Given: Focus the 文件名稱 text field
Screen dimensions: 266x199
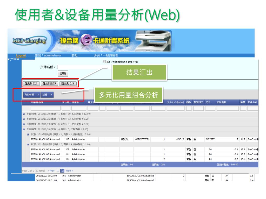Looking at the screenshot, I should click(x=84, y=67).
